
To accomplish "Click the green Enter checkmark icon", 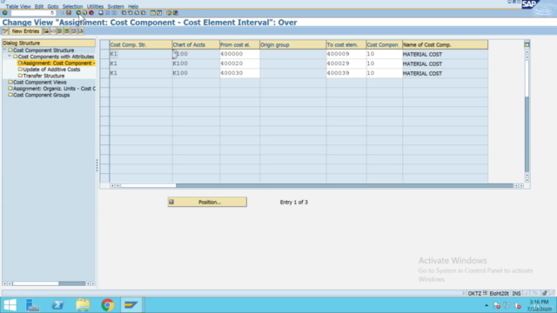I will 4,13.
